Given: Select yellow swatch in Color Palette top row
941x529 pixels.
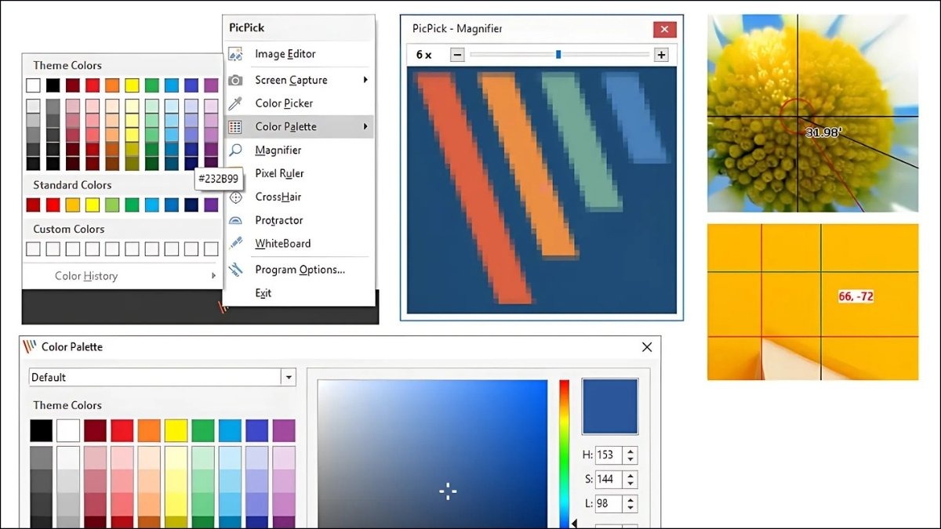Looking at the screenshot, I should [176, 430].
